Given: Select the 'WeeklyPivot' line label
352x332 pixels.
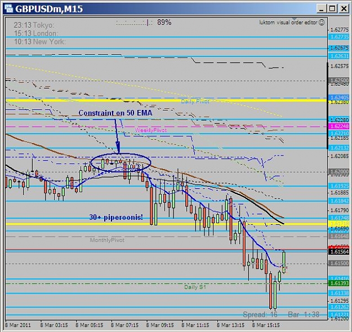Looking at the screenshot, I should click(x=151, y=130).
